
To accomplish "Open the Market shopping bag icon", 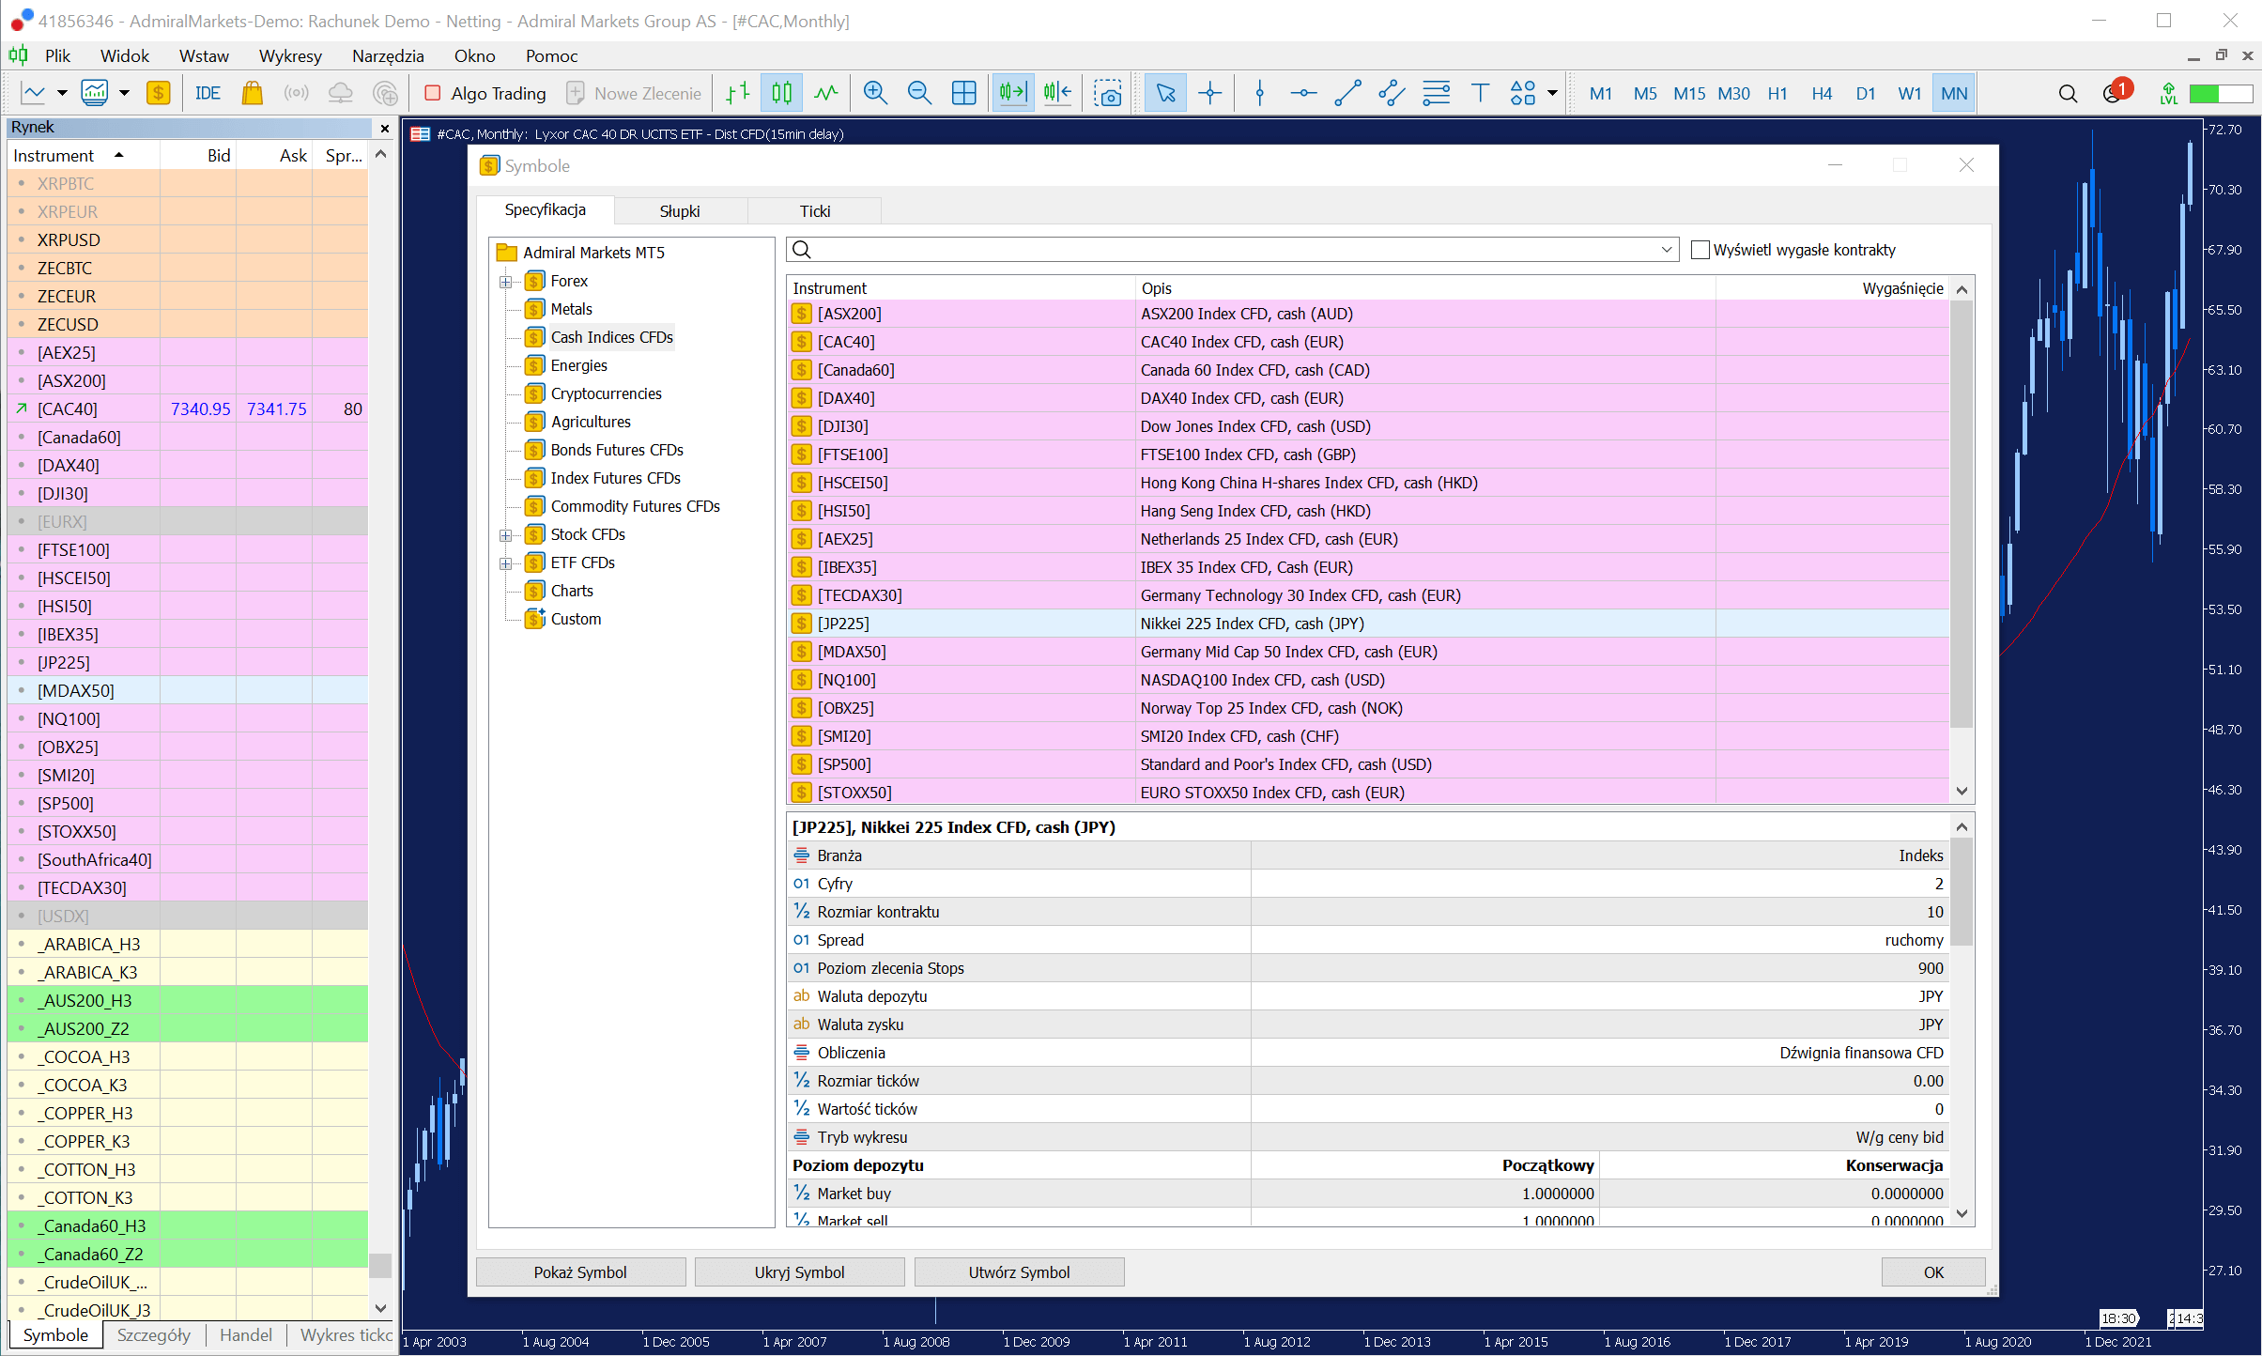I will (252, 93).
